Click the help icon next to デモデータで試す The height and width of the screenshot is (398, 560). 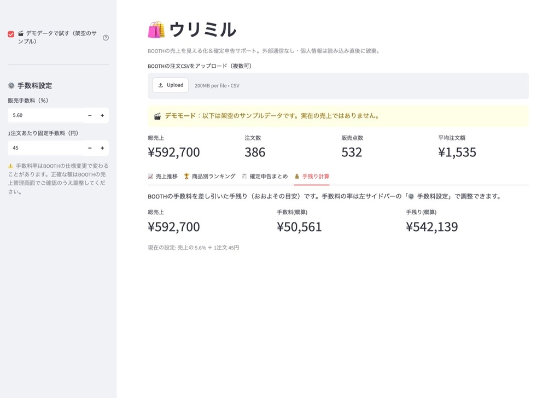(x=106, y=38)
